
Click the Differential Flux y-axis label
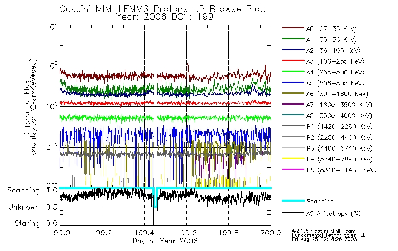27,108
